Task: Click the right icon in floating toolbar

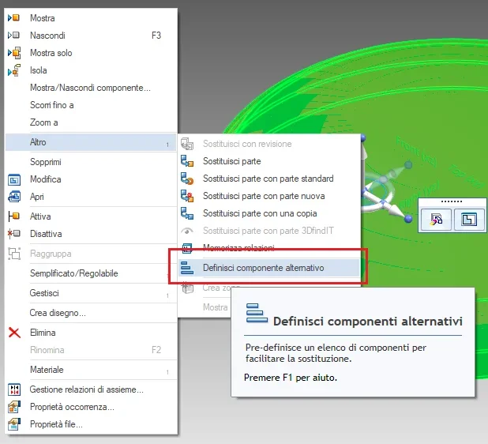Action: coord(467,220)
